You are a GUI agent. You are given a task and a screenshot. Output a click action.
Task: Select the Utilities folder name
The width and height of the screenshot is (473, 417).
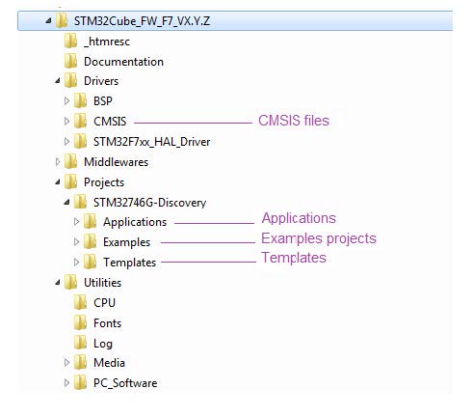click(103, 283)
